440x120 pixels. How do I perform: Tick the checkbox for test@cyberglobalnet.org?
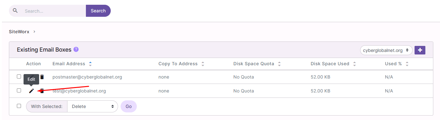[19, 91]
